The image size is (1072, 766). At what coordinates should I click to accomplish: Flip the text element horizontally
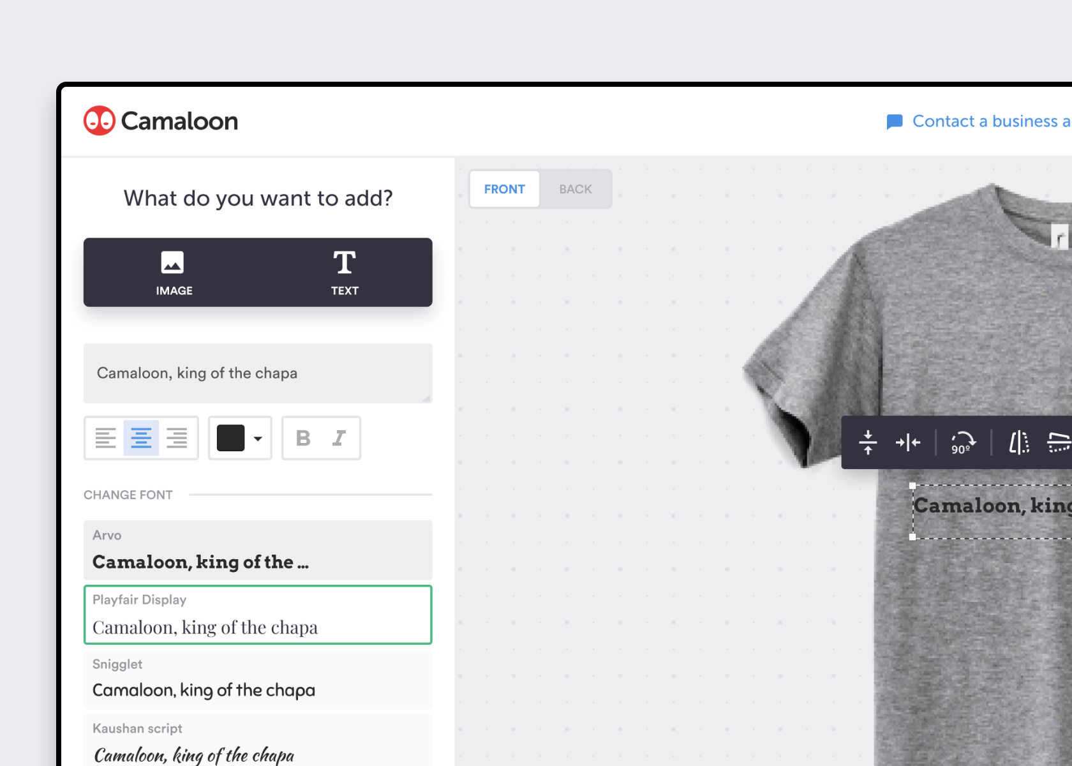pos(1018,442)
